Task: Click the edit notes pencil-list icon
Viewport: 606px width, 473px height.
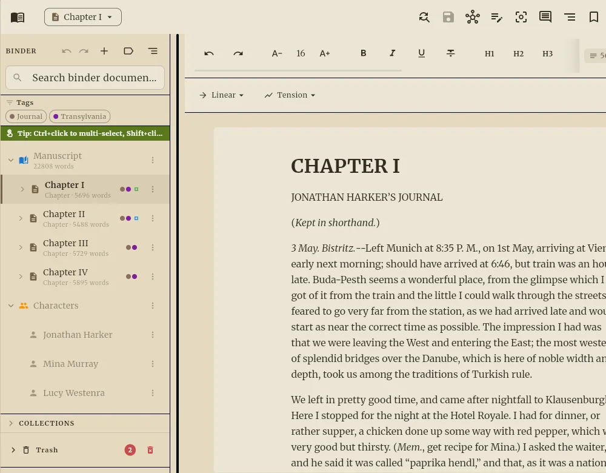Action: click(497, 17)
